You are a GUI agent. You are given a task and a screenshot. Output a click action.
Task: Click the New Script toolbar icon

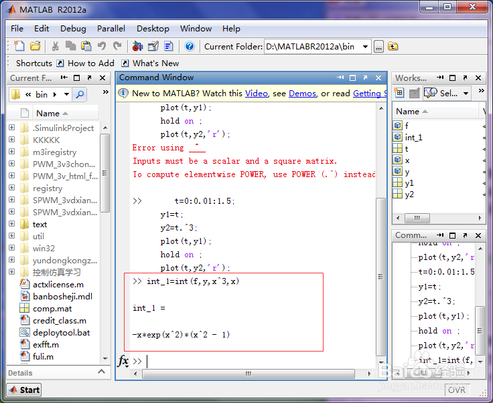19,46
